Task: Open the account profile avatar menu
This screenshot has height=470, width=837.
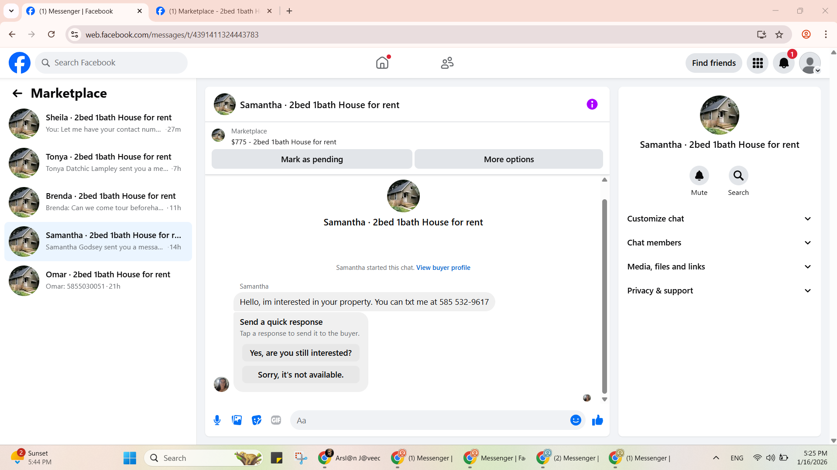Action: tap(810, 63)
